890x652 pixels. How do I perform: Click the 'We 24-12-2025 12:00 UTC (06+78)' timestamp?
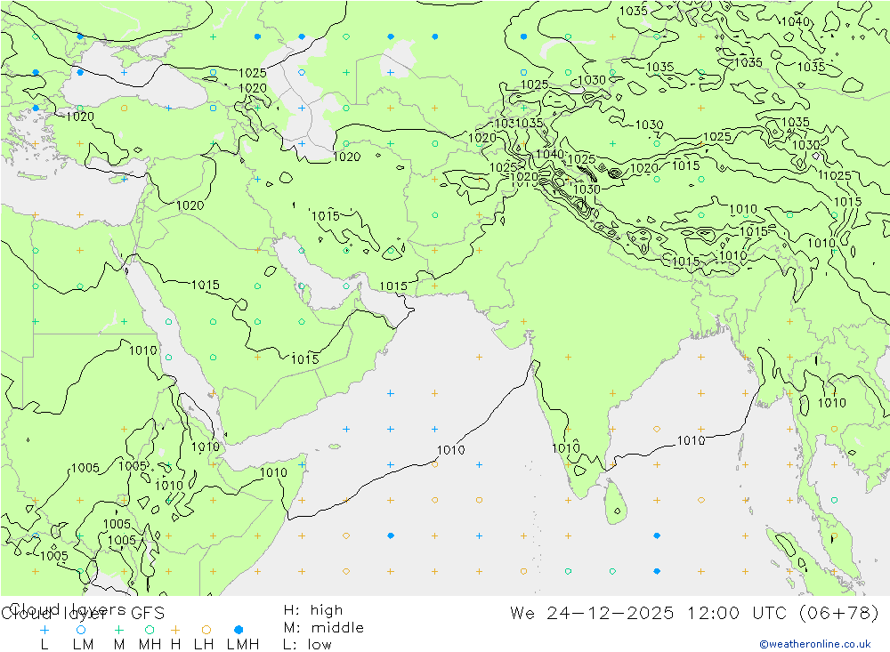click(x=694, y=613)
